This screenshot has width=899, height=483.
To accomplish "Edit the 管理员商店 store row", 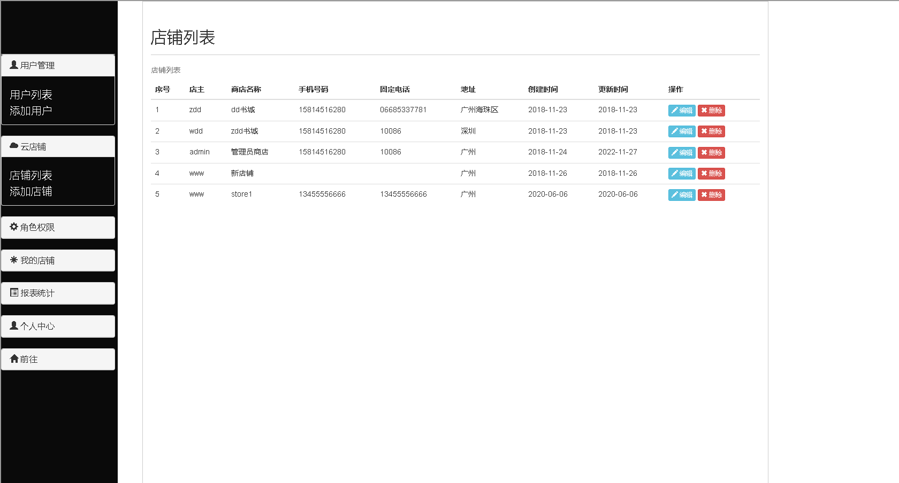I will (x=682, y=152).
